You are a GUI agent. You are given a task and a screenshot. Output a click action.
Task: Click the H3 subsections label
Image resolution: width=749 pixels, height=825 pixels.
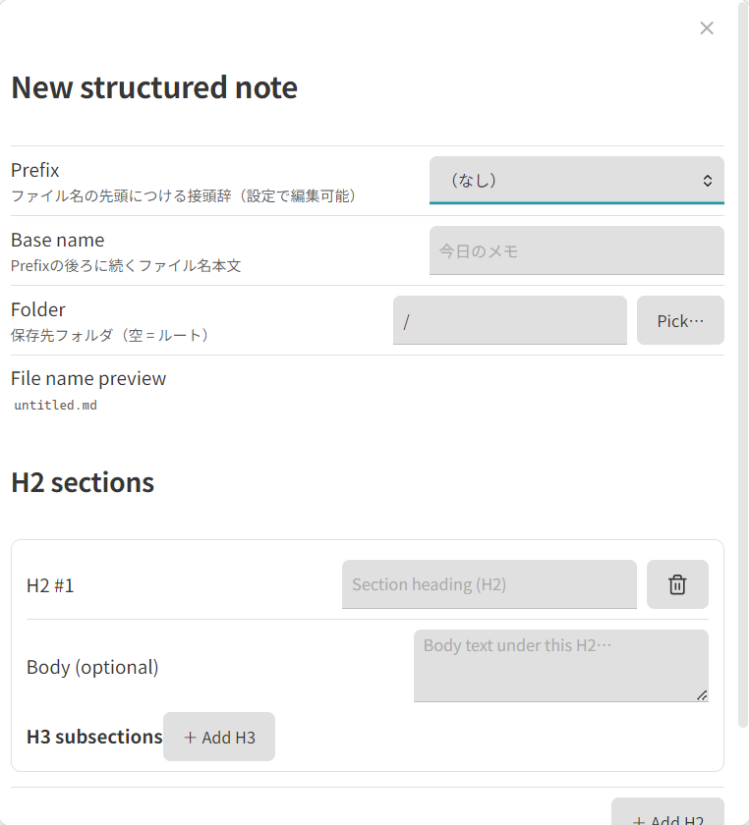click(94, 737)
